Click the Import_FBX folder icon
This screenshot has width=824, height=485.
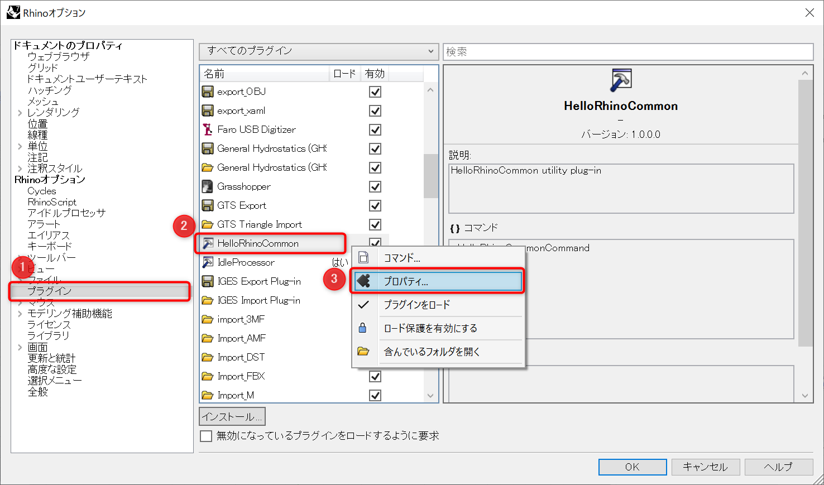(x=208, y=376)
